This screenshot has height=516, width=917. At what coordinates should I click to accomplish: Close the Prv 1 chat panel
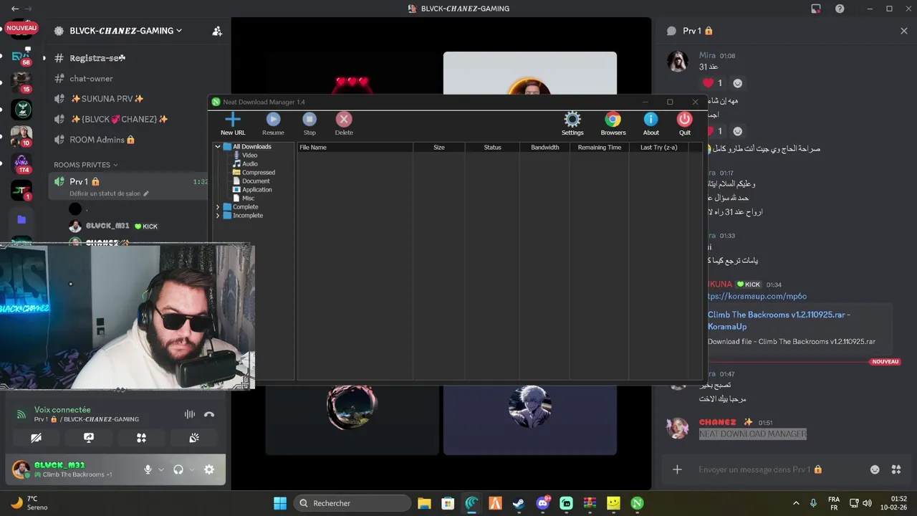pos(904,31)
